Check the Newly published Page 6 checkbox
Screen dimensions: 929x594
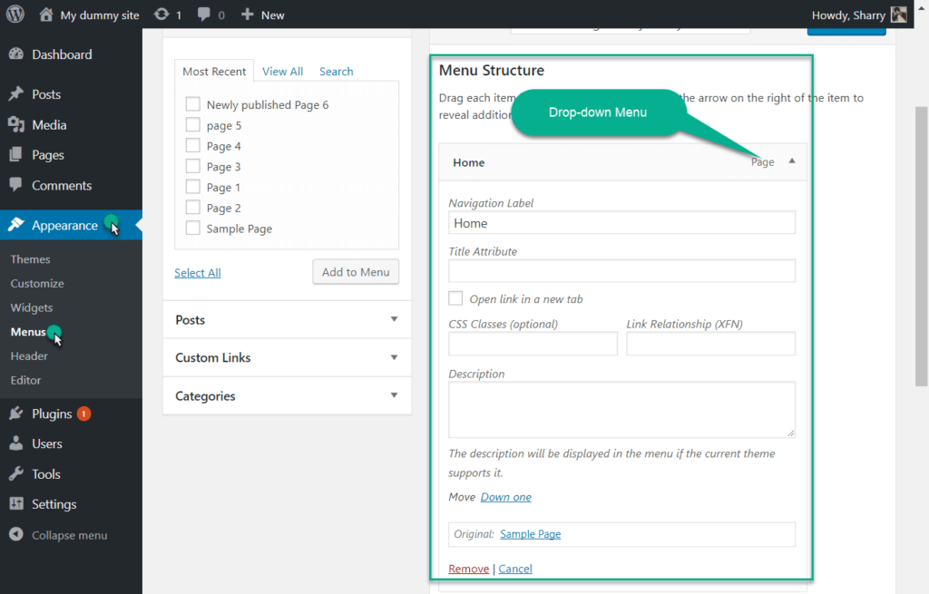pyautogui.click(x=192, y=104)
